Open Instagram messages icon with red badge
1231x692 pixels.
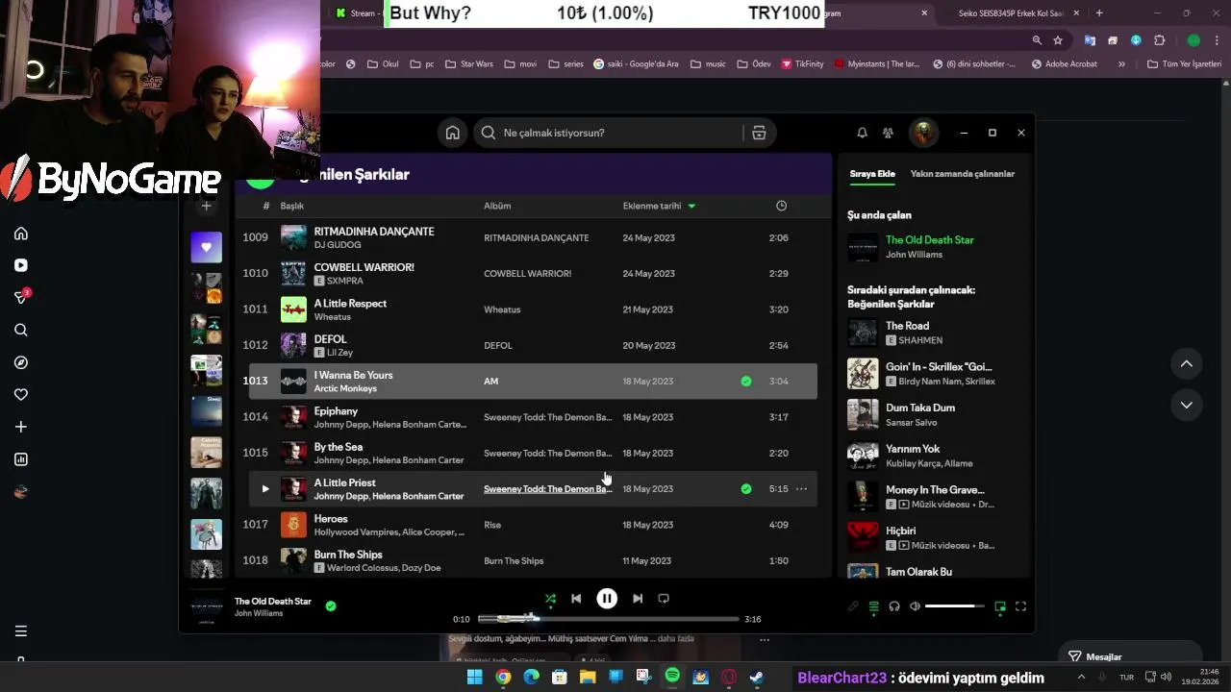tap(21, 297)
